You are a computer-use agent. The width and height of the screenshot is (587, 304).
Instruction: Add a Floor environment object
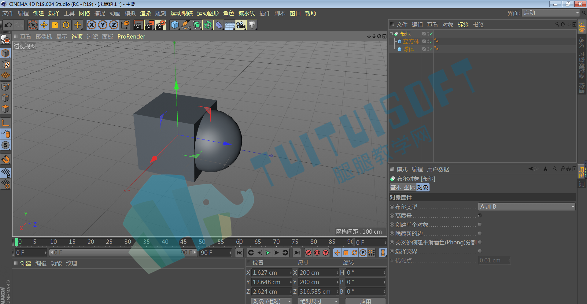pos(230,25)
